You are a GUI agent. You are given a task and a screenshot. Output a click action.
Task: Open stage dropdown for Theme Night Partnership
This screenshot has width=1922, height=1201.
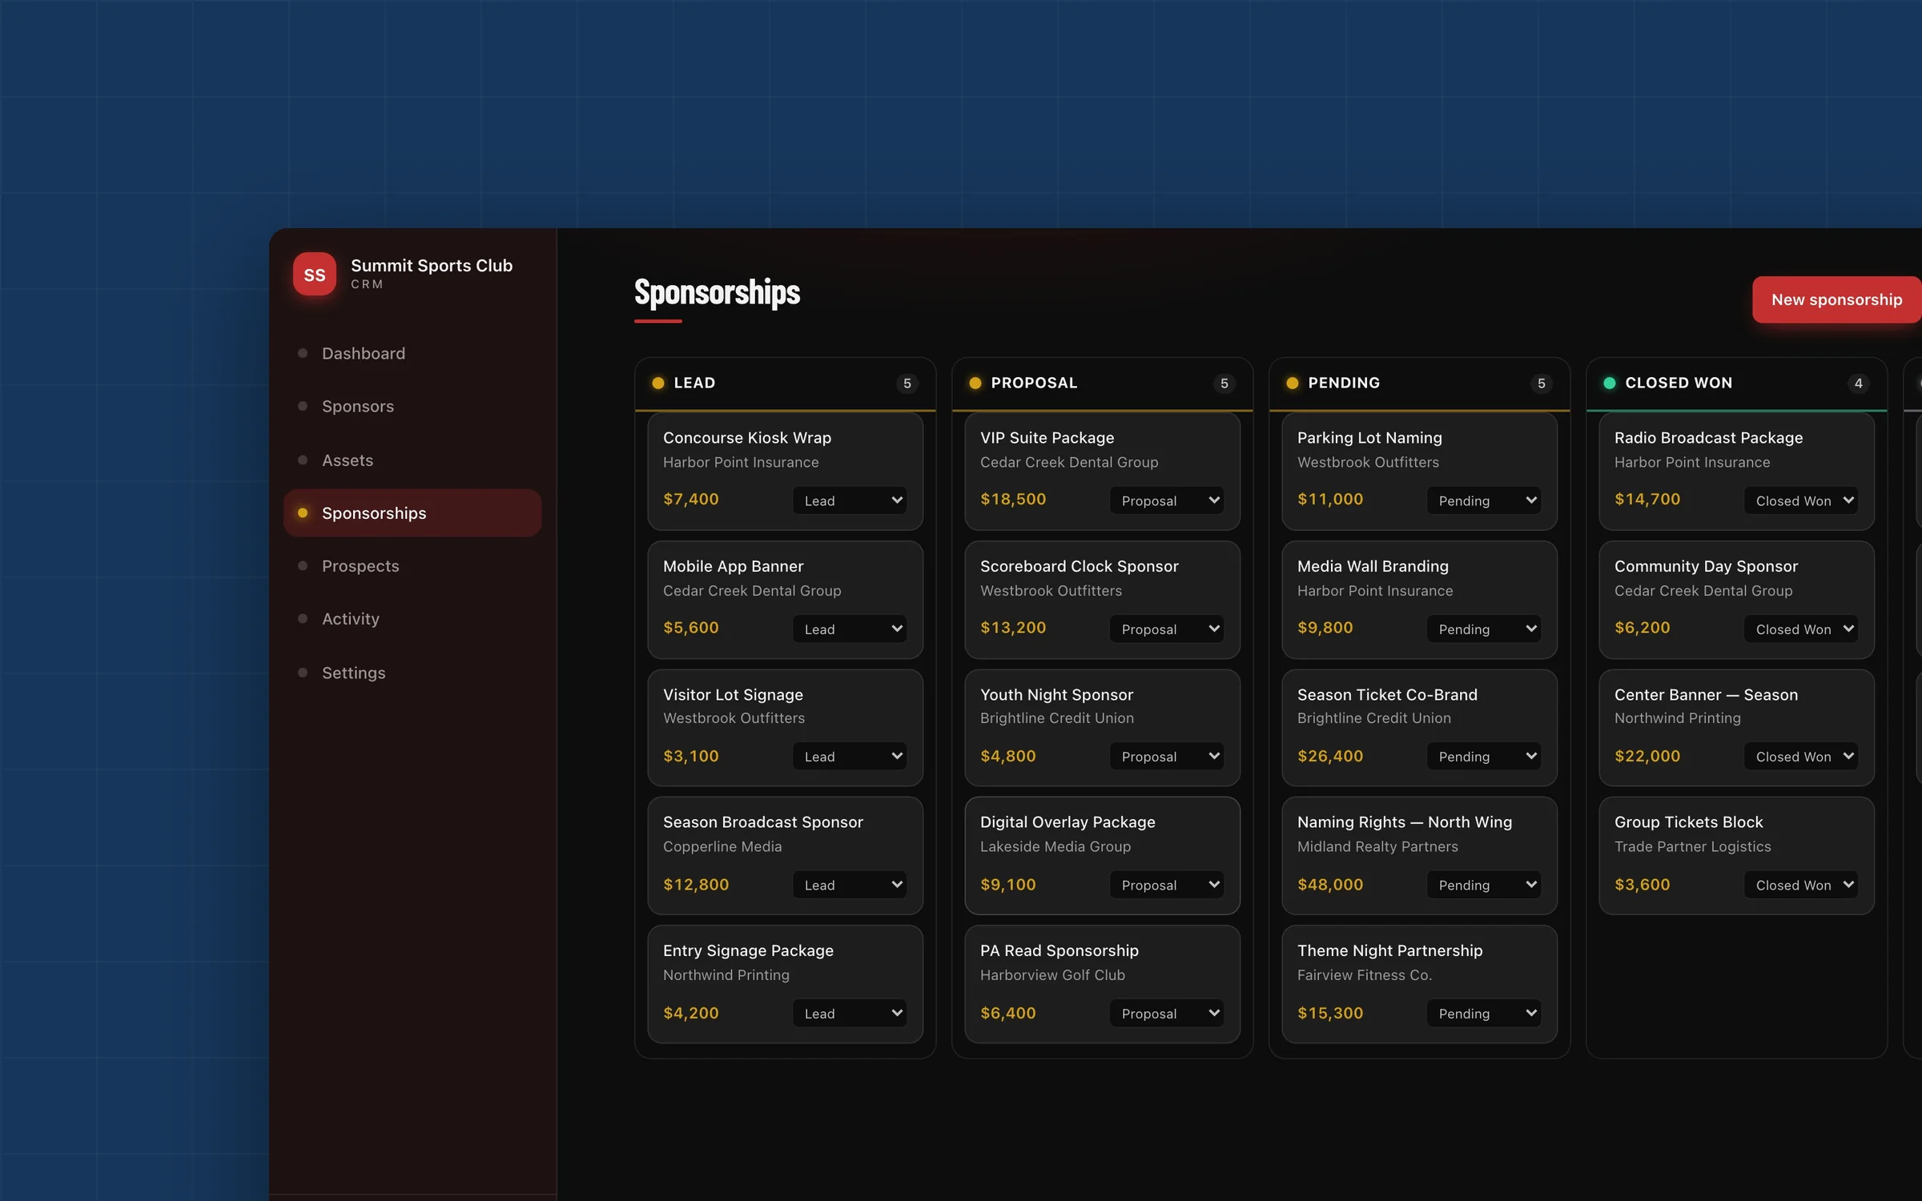1484,1014
